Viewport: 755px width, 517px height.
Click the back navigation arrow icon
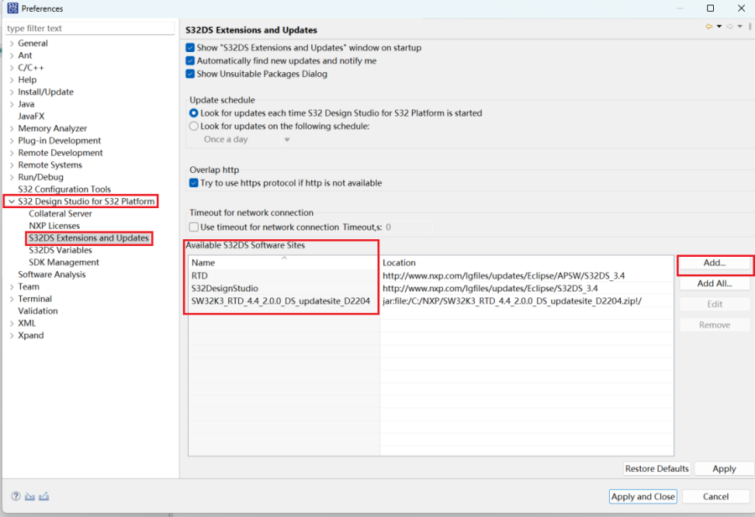(x=709, y=27)
